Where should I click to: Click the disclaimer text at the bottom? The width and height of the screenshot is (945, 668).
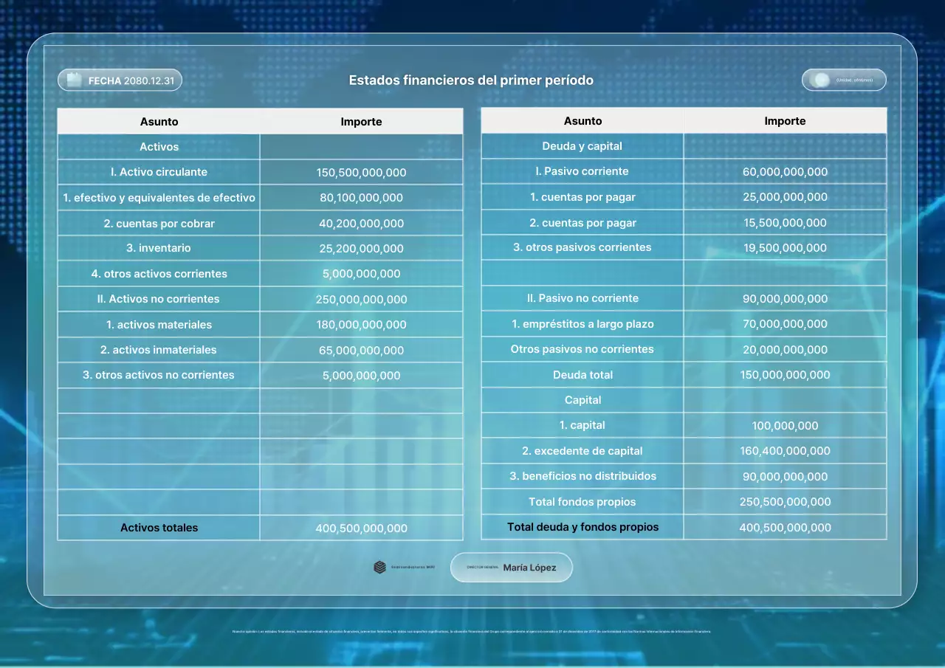click(x=470, y=631)
